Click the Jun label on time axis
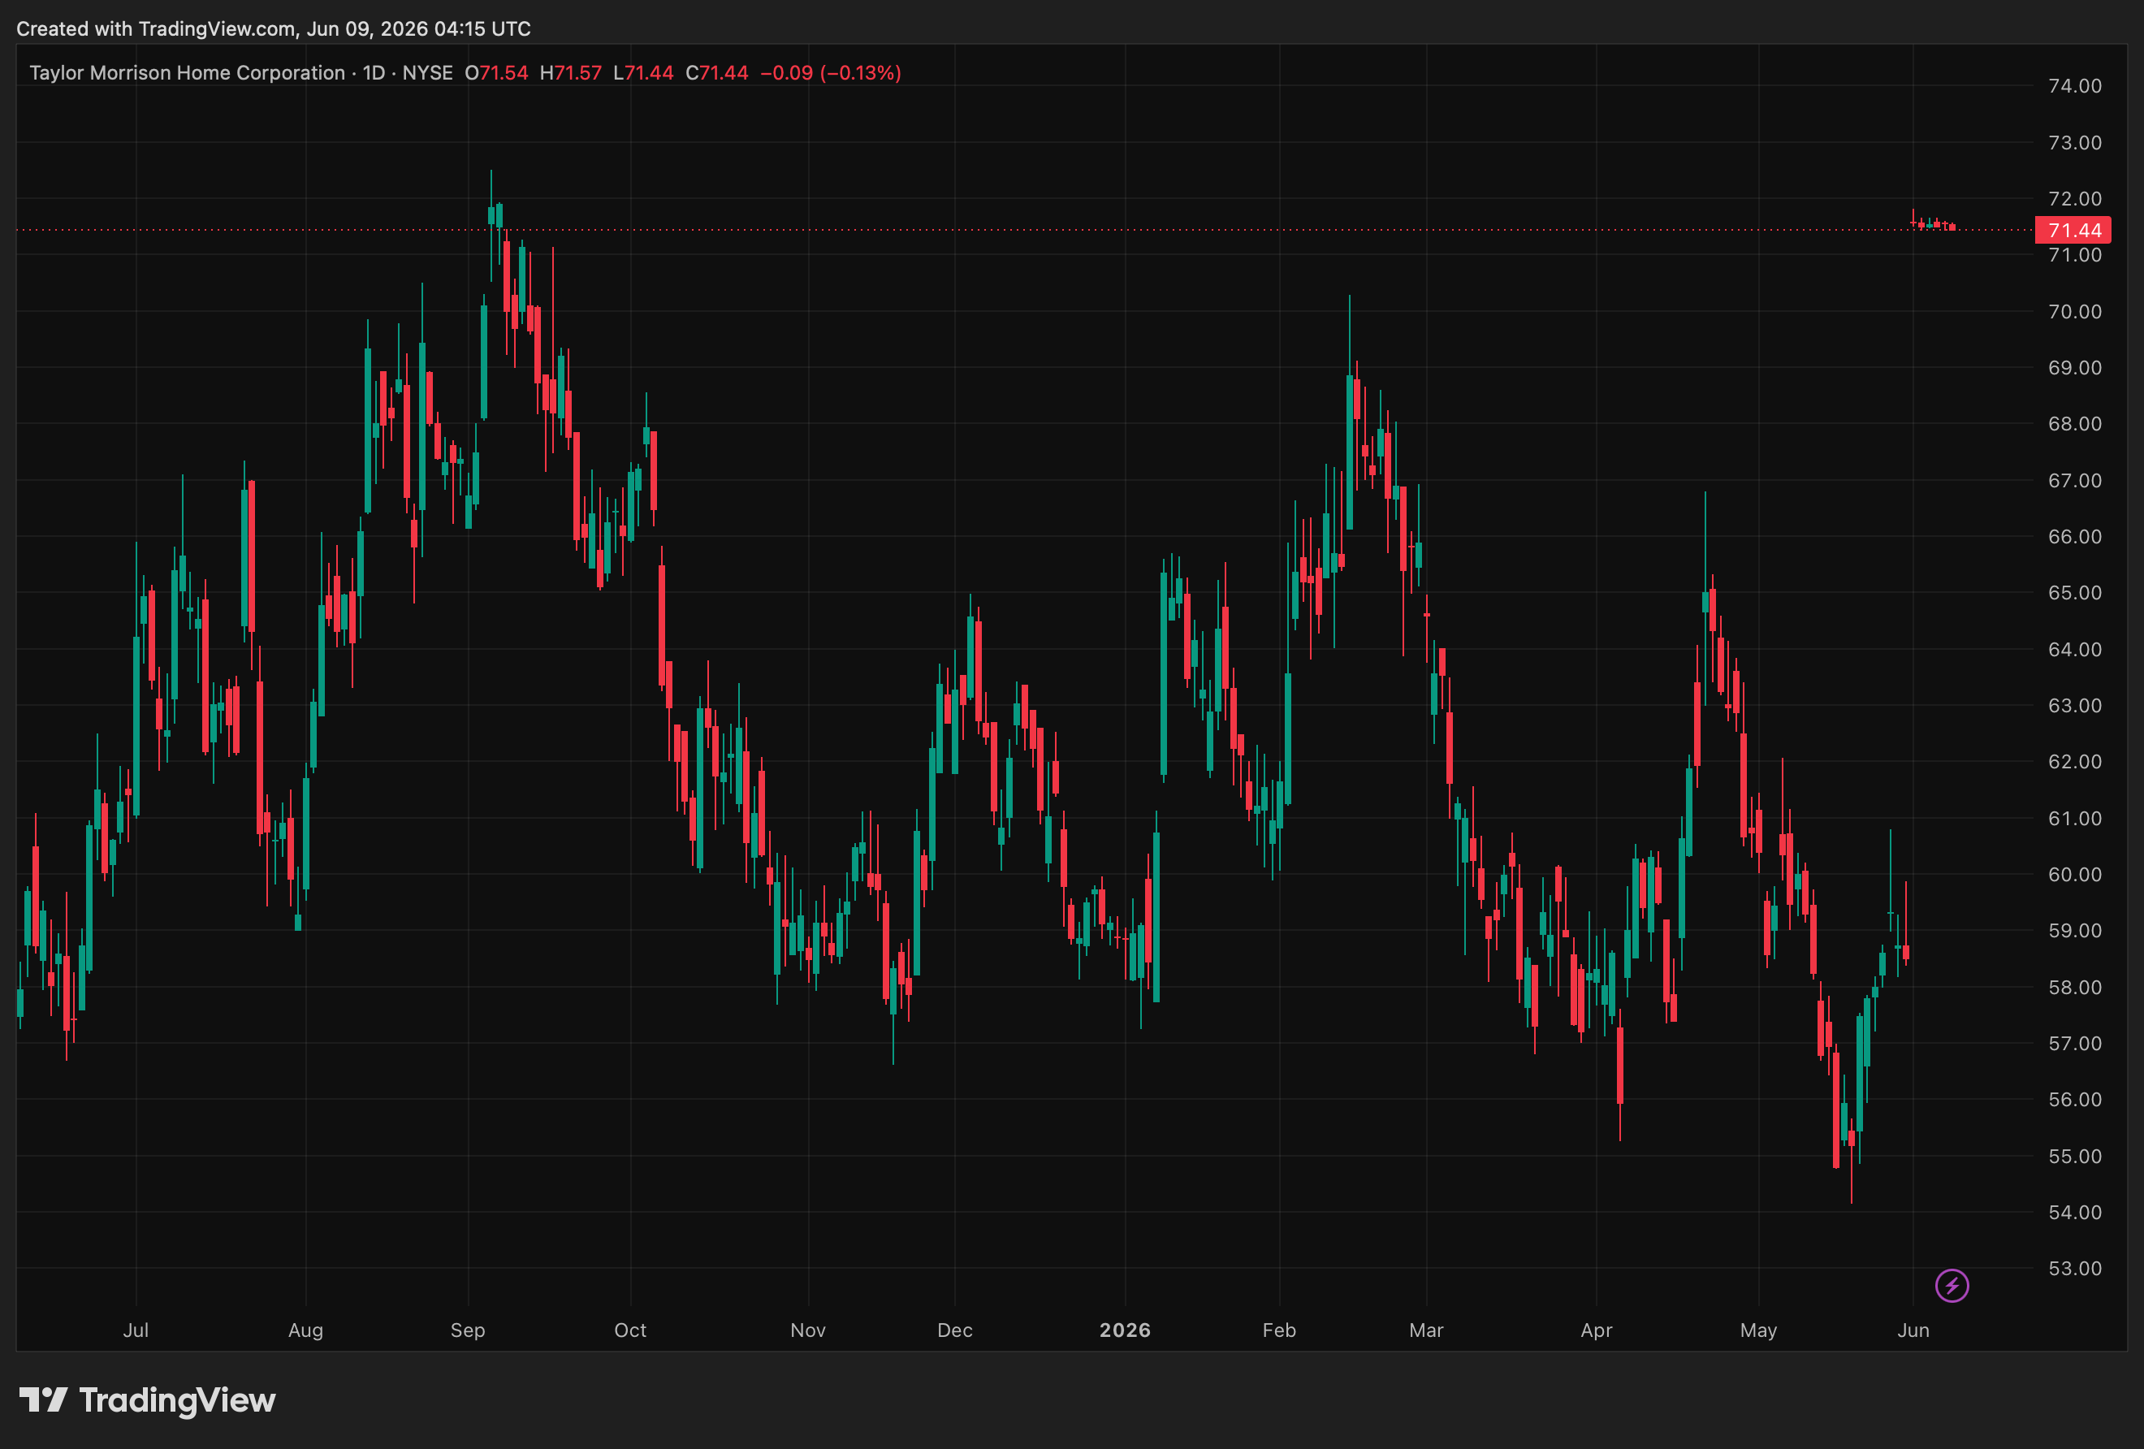The width and height of the screenshot is (2144, 1449). point(1913,1330)
